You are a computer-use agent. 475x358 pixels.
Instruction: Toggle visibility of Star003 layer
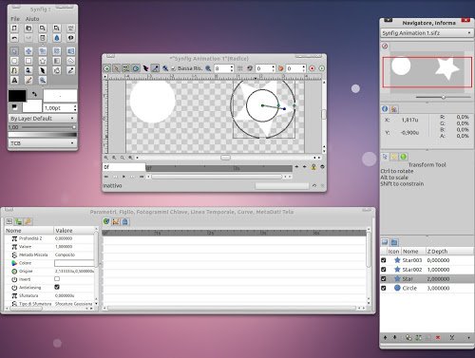pyautogui.click(x=384, y=260)
